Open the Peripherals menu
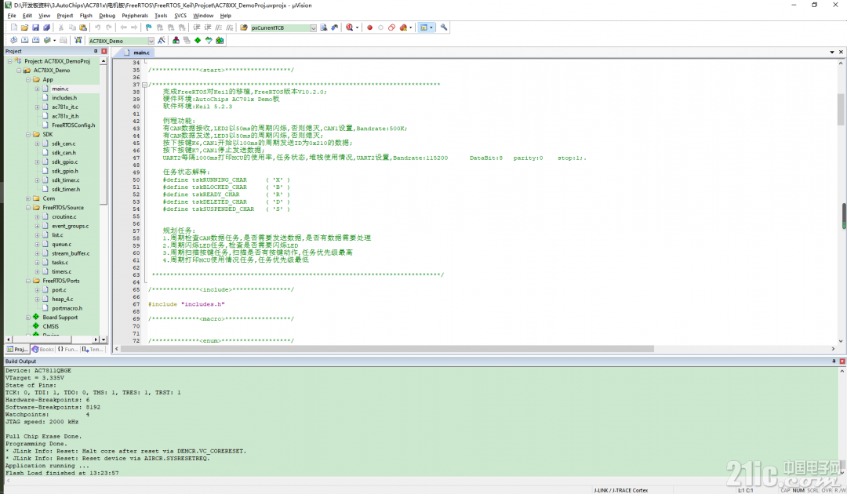 coord(135,16)
